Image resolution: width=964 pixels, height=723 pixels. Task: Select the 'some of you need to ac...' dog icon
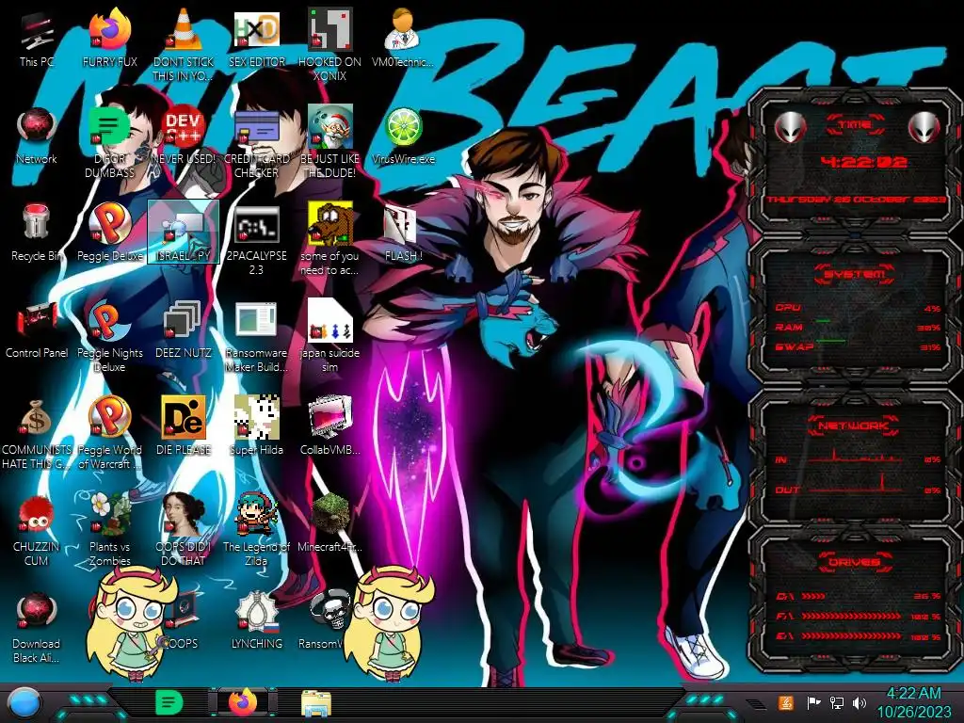coord(330,240)
